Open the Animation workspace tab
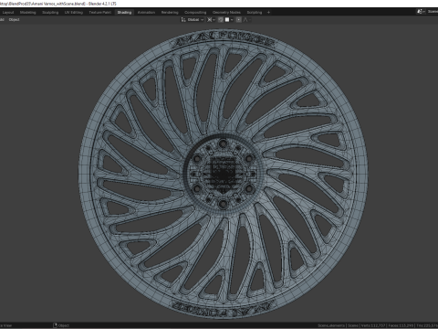This screenshot has height=329, width=438. click(x=146, y=13)
